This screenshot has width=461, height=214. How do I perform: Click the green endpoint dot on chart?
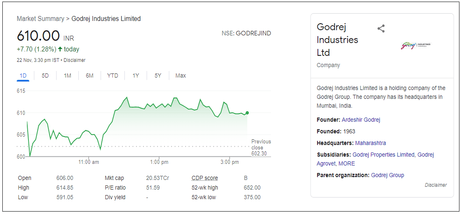247,113
